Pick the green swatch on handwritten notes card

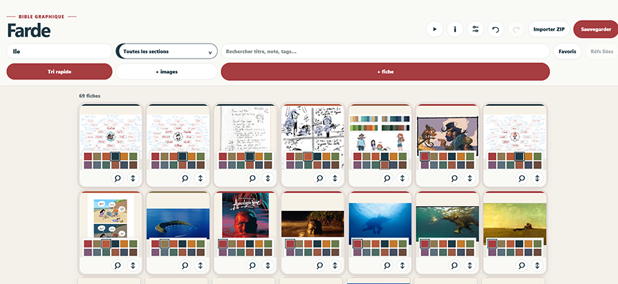(x=268, y=157)
